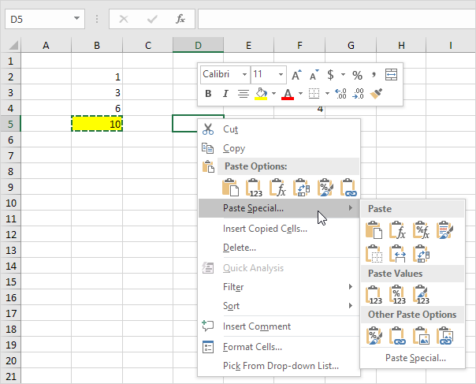Expand the Filter submenu
Image resolution: width=476 pixels, height=384 pixels.
click(x=279, y=287)
